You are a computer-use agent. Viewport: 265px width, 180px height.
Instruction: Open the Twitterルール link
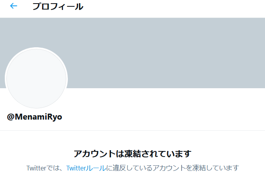(x=86, y=168)
